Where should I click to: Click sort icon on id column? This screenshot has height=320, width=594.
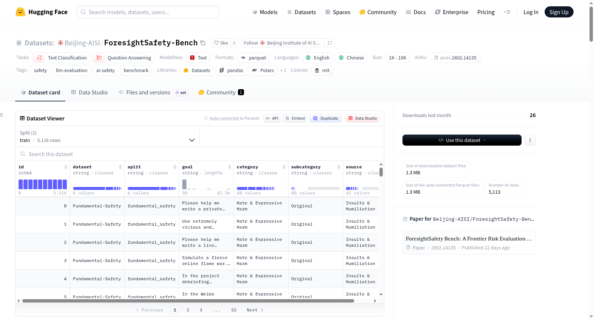point(66,167)
